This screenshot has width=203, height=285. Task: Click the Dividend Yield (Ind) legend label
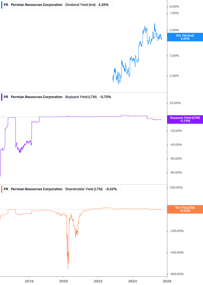pyautogui.click(x=80, y=5)
